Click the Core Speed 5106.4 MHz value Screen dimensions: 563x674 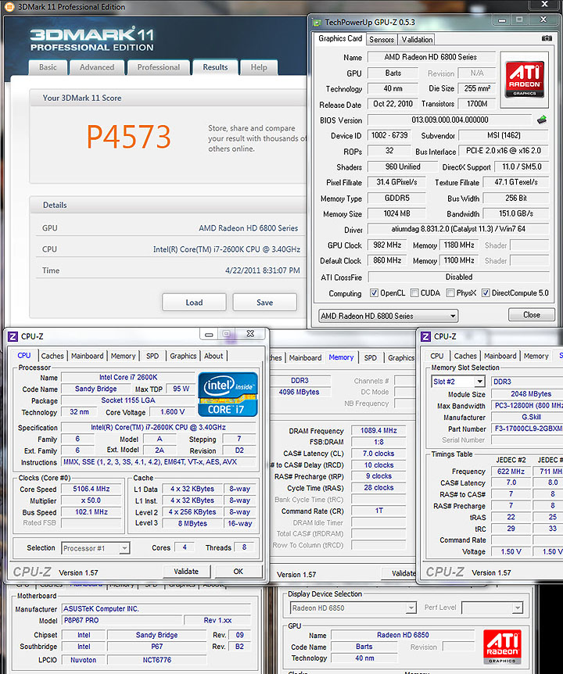[91, 489]
